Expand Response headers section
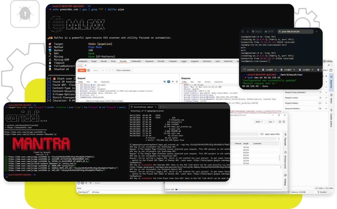337x209 pixels. tap(326, 109)
